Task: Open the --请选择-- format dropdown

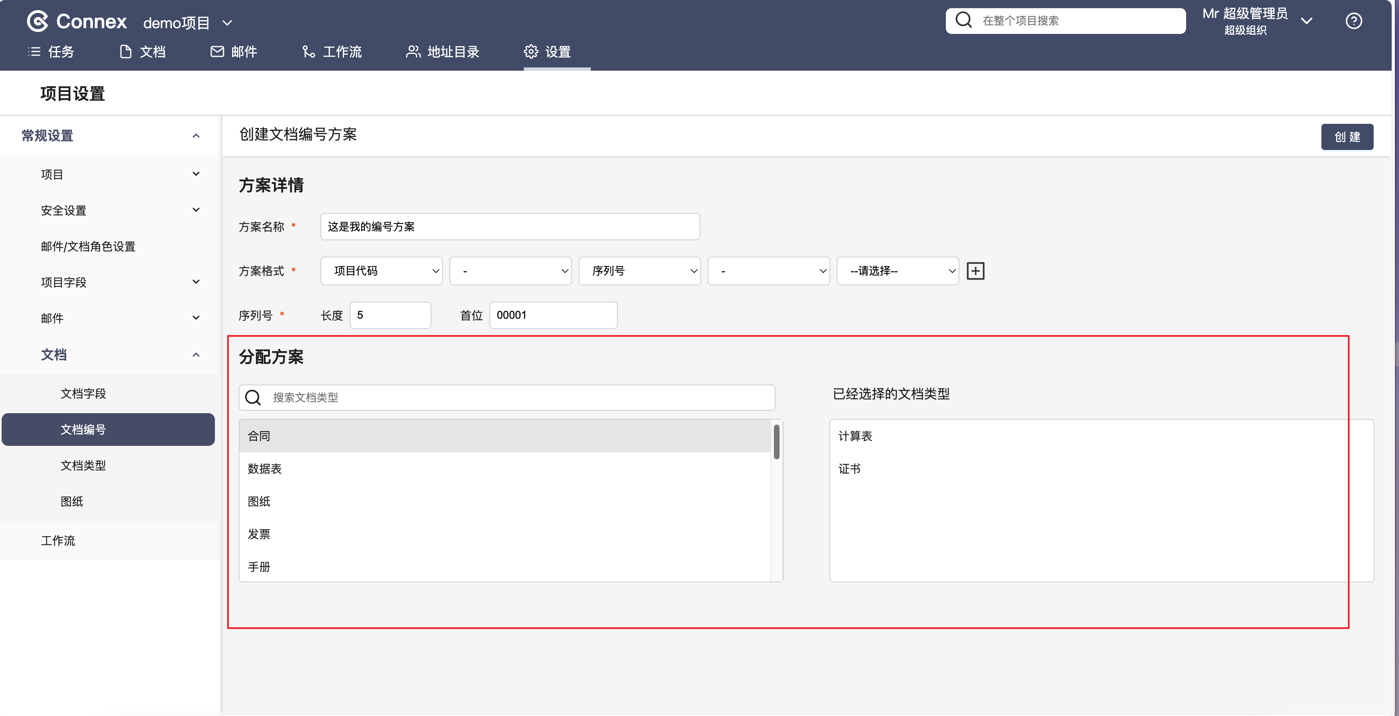Action: click(x=897, y=271)
